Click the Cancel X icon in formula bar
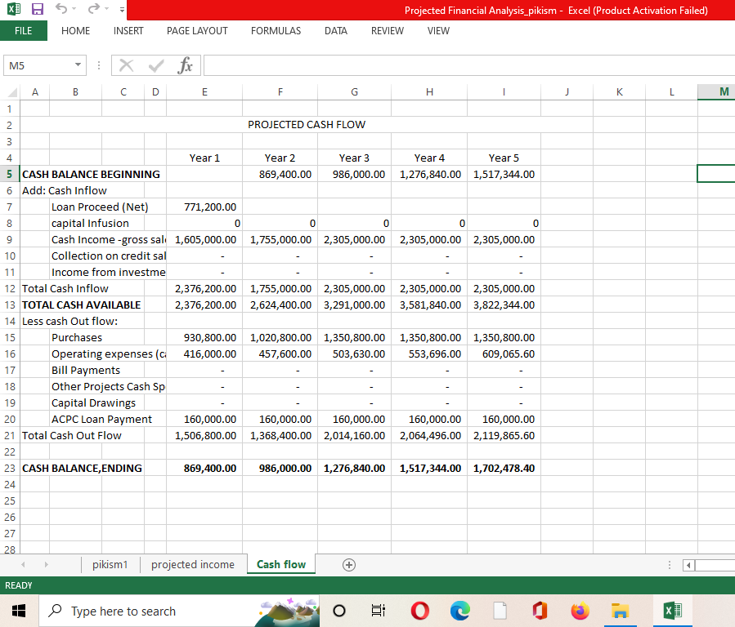 (126, 65)
